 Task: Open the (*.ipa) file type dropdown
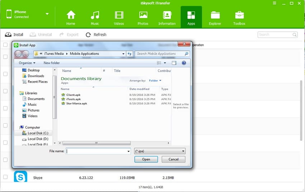pos(160,151)
